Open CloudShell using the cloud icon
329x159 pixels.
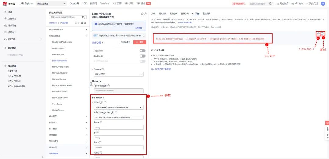click(x=318, y=34)
